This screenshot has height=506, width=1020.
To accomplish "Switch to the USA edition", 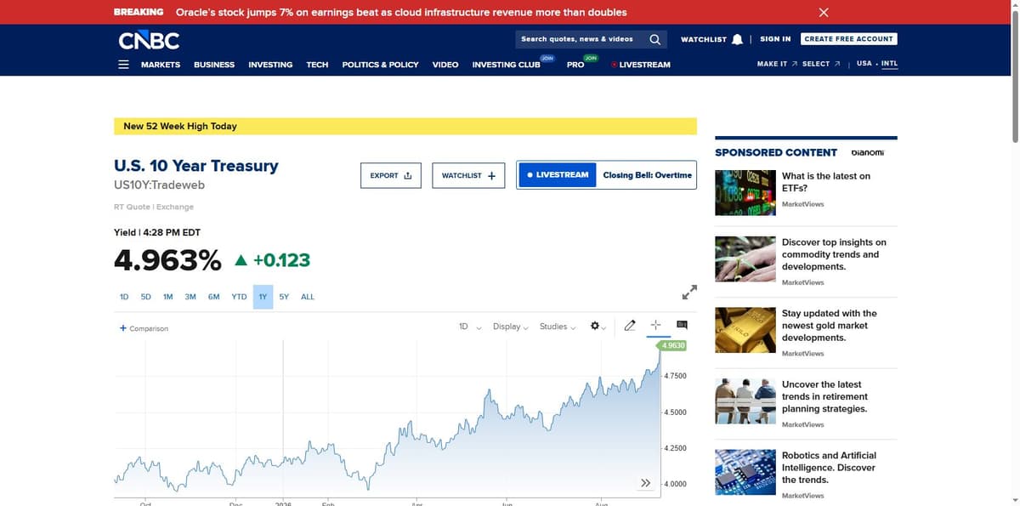I will 864,64.
